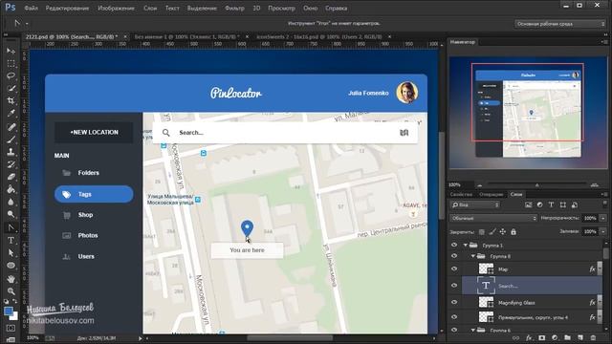The height and width of the screenshot is (344, 612).
Task: Toggle Quick Mask mode icon
Action: pyautogui.click(x=11, y=328)
